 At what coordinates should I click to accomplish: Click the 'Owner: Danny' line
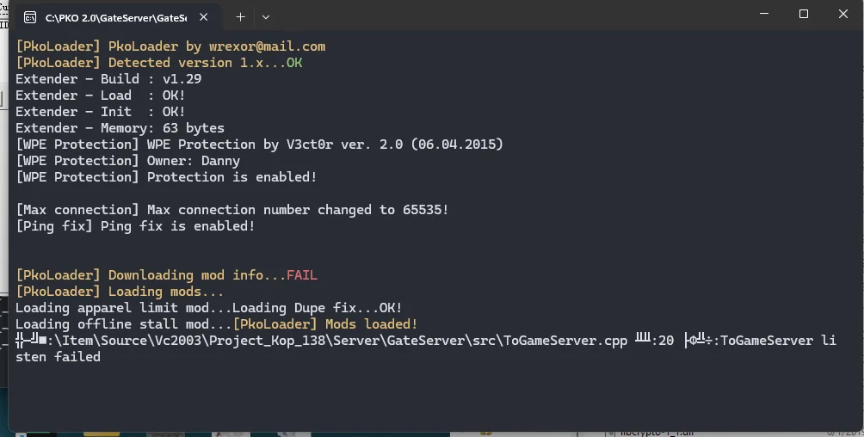(x=128, y=161)
